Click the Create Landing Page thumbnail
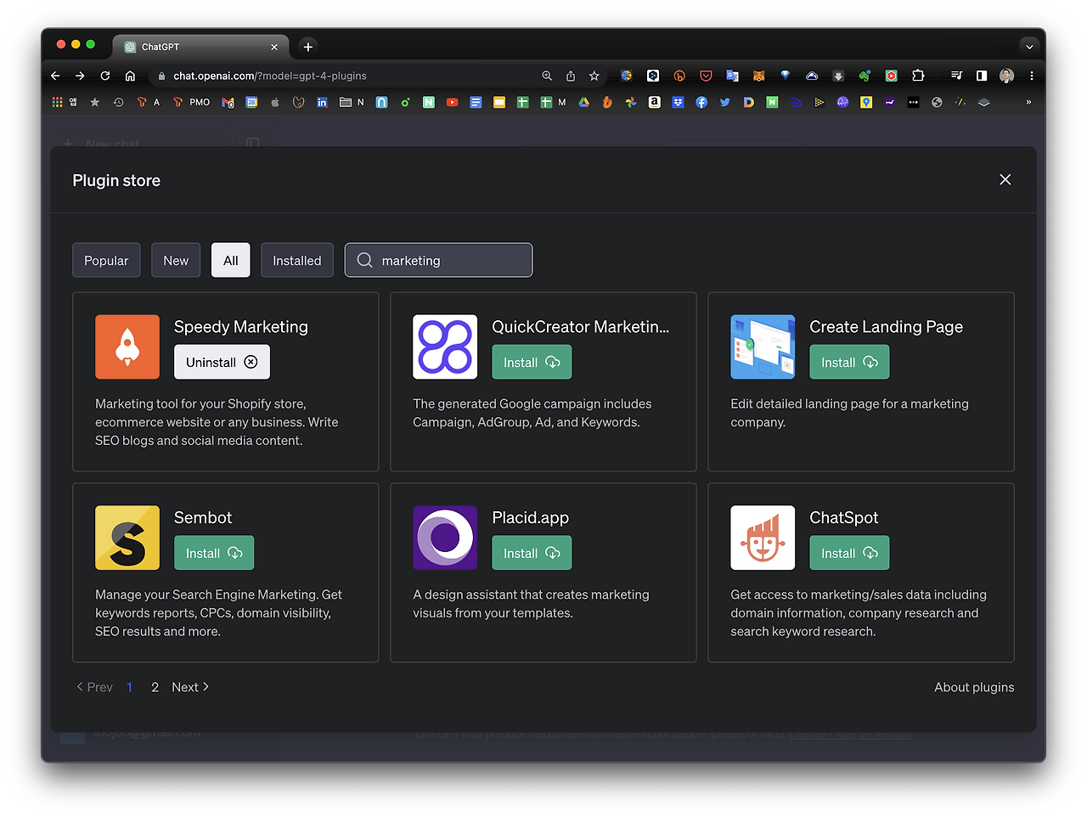 point(763,347)
